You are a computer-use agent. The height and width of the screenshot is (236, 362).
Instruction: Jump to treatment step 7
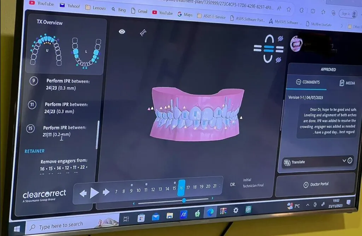coord(116,192)
